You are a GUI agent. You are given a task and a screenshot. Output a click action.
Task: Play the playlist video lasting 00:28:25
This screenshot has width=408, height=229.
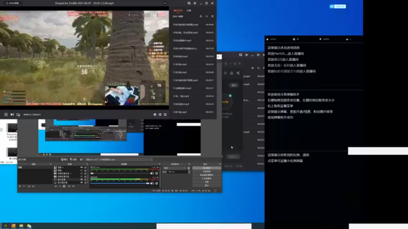click(x=193, y=33)
